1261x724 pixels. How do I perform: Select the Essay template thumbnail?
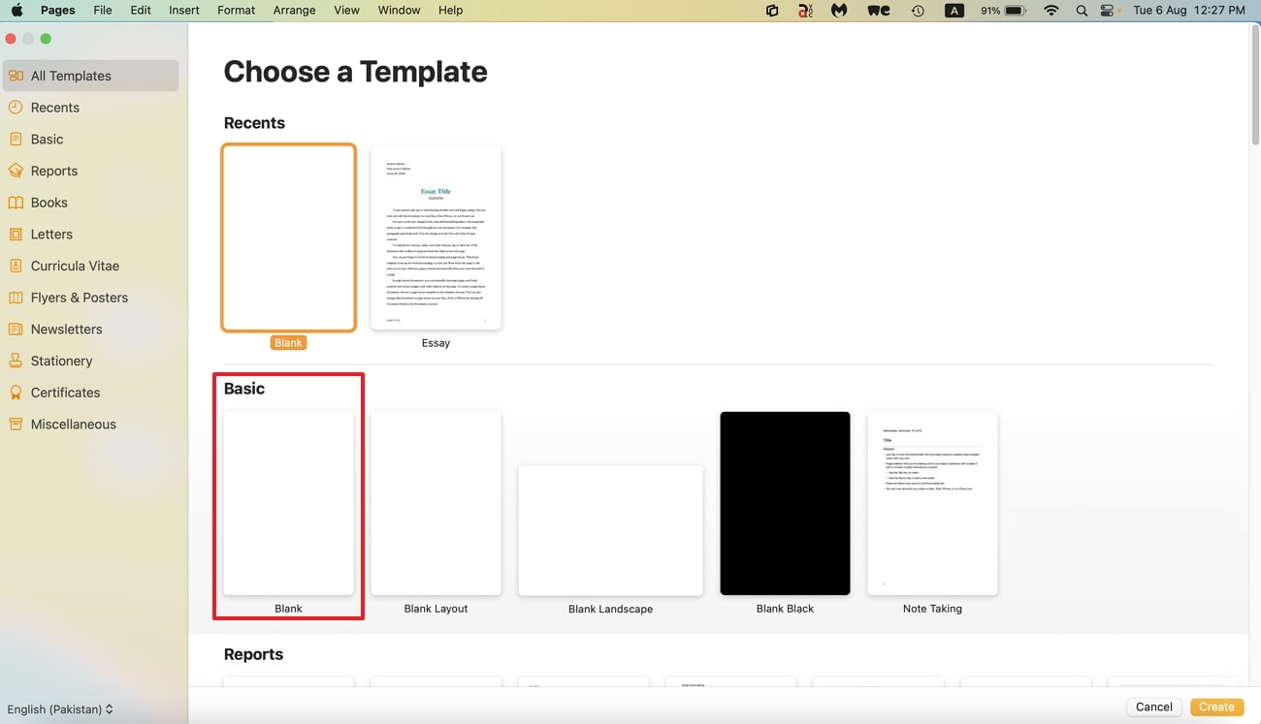click(x=436, y=237)
